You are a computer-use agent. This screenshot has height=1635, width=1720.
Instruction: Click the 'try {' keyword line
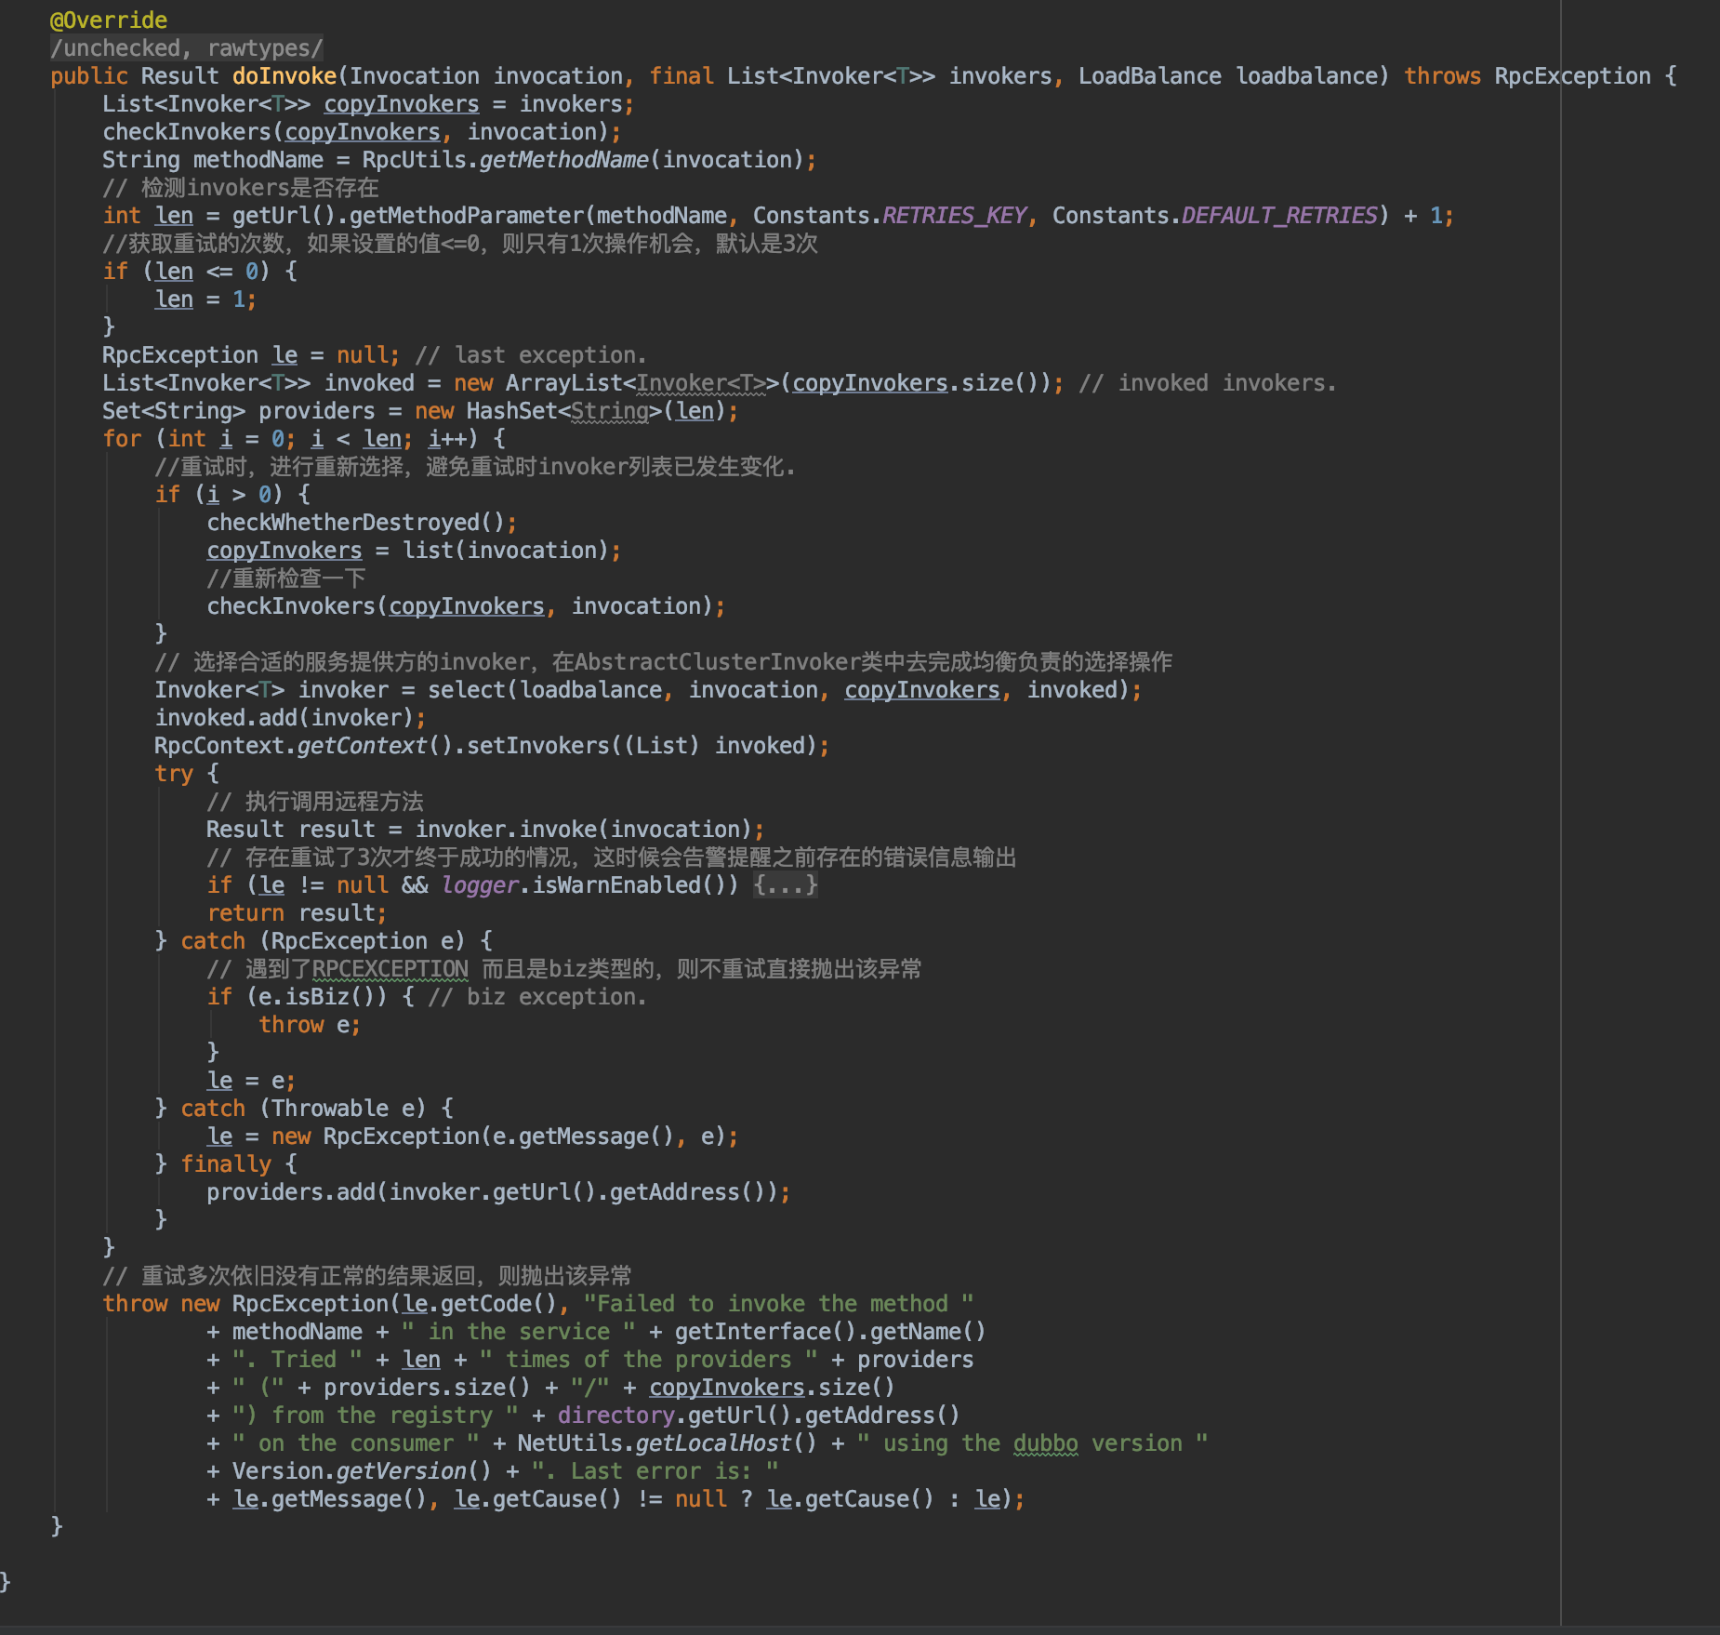point(187,773)
